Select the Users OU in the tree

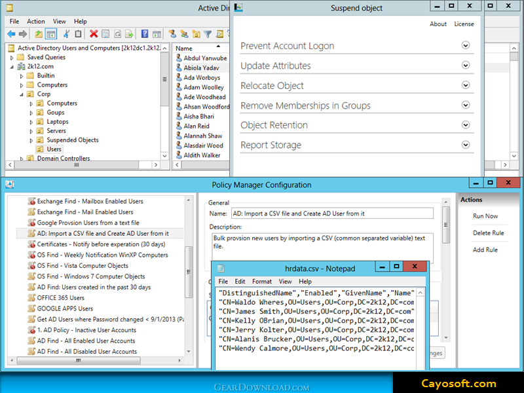(54, 149)
